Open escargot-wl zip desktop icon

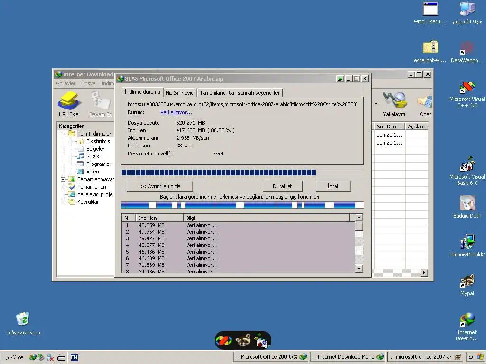[430, 52]
